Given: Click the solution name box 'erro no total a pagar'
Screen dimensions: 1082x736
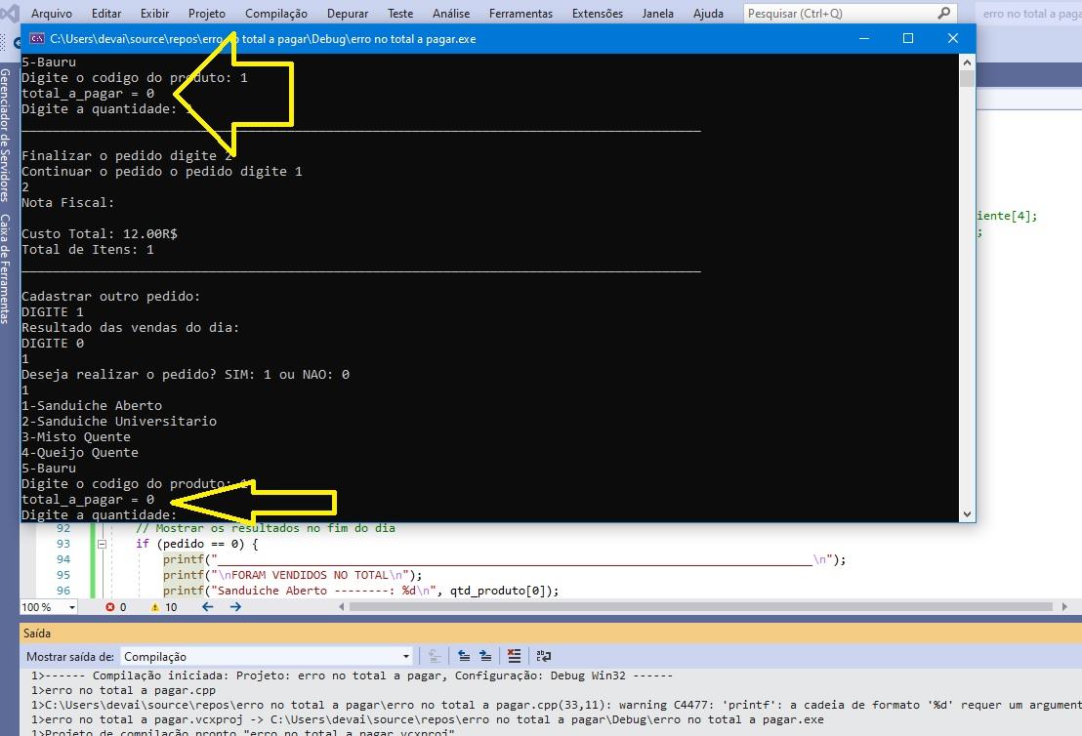Looking at the screenshot, I should click(1030, 14).
